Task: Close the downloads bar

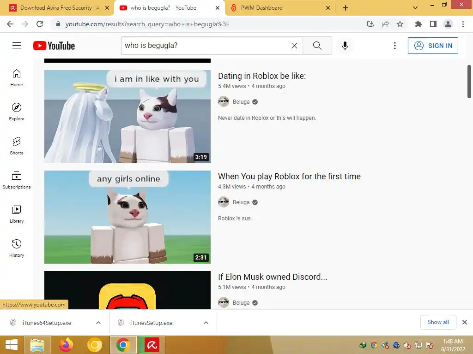Action: click(x=465, y=322)
